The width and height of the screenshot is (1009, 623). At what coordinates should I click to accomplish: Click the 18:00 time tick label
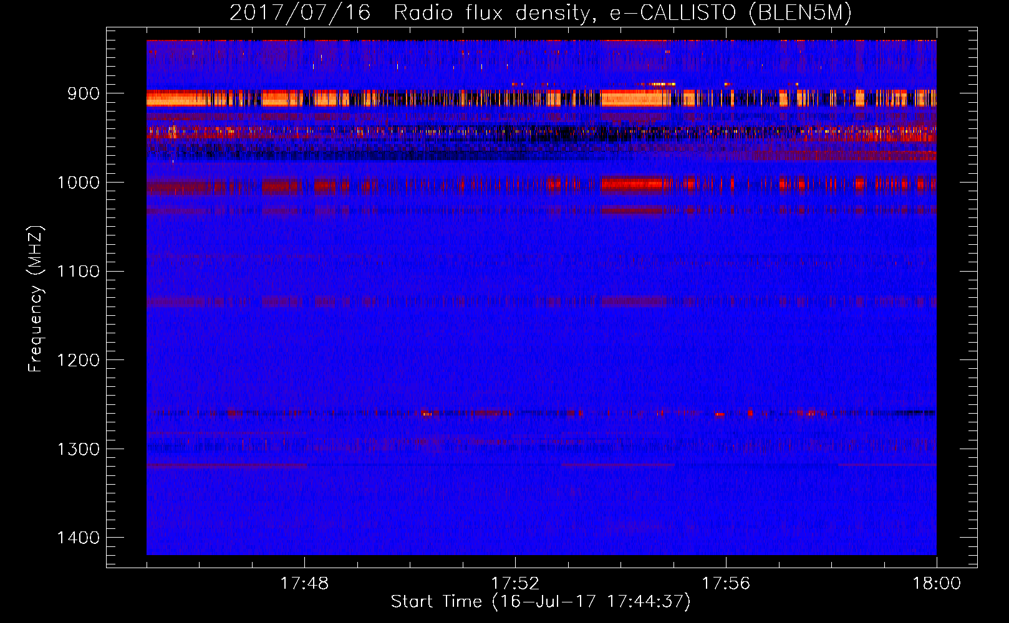click(937, 584)
